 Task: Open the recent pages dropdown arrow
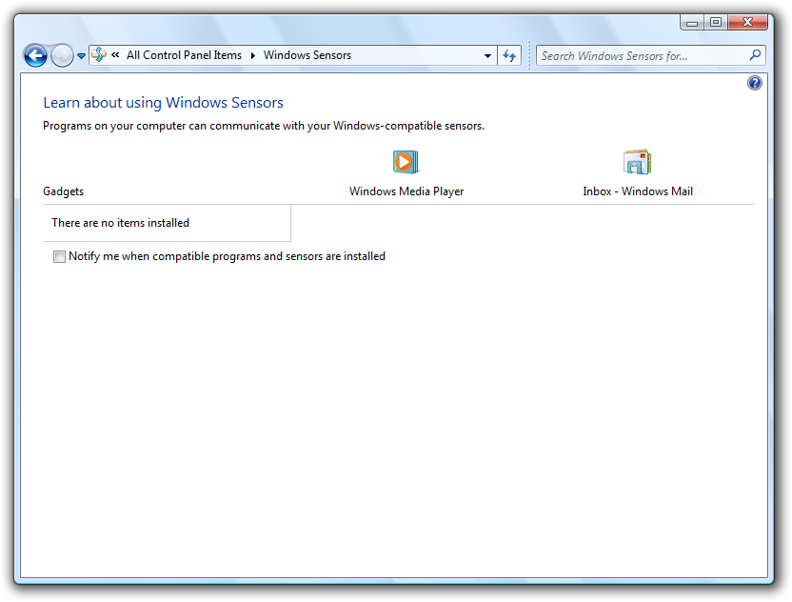pos(81,56)
